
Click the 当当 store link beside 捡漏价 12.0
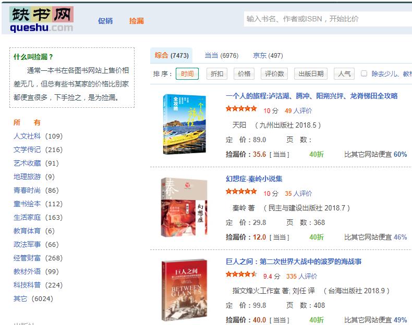[280, 238]
